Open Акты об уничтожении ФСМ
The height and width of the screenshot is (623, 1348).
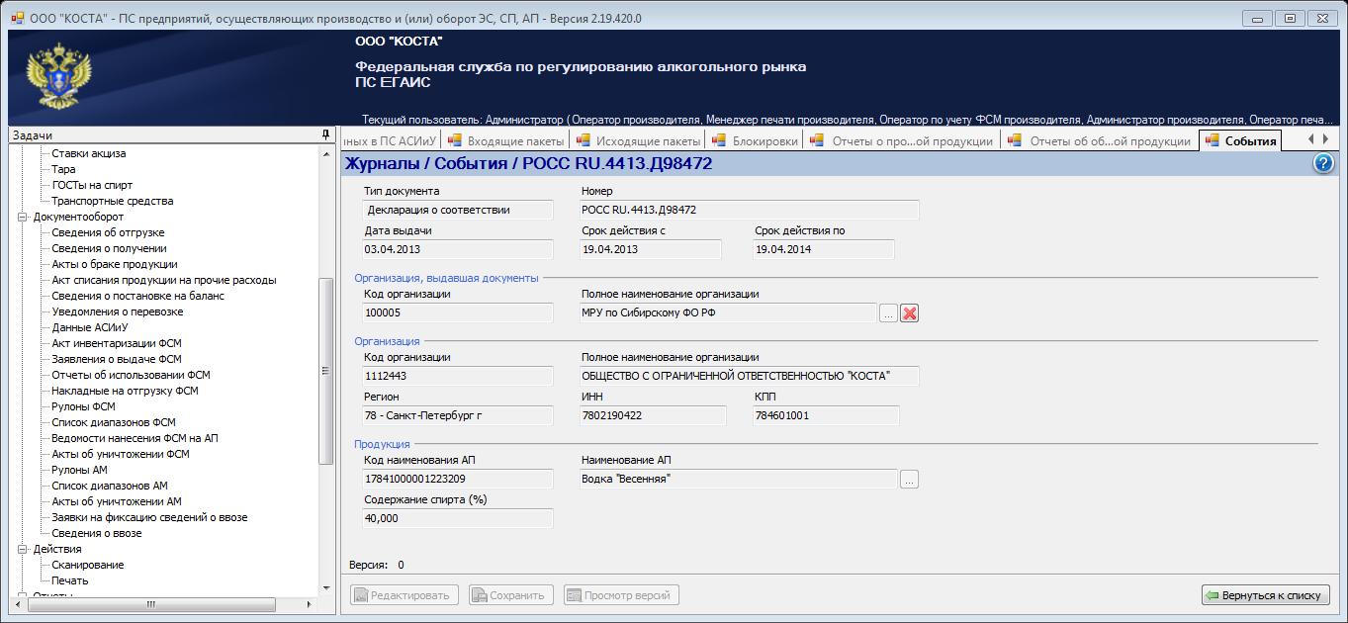[121, 454]
